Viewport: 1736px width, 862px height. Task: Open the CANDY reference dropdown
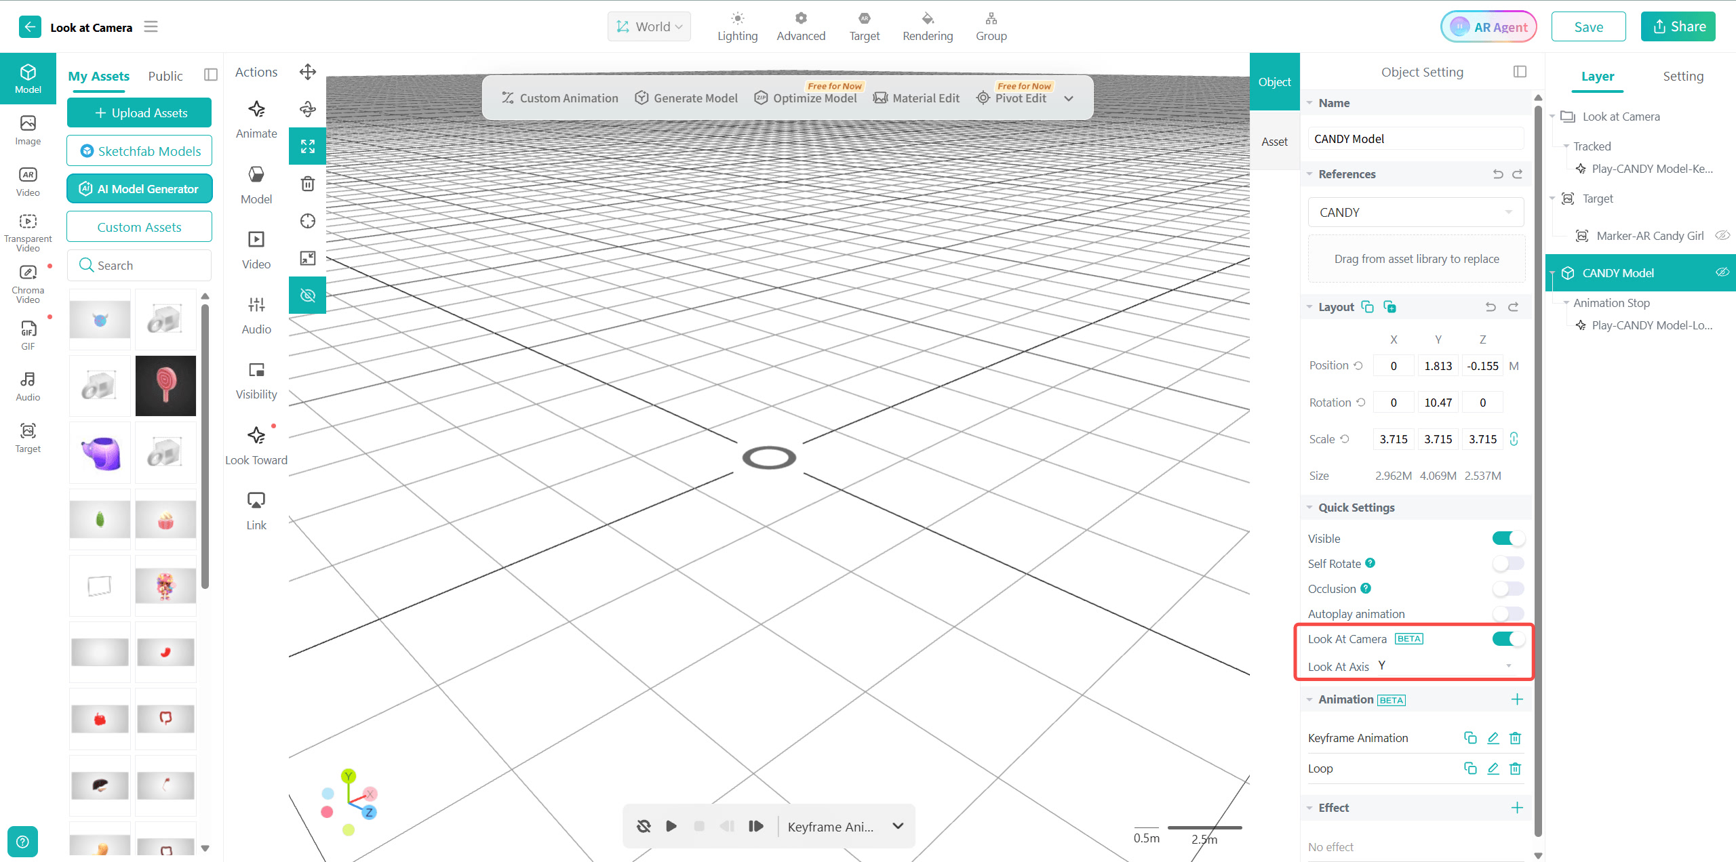1416,212
